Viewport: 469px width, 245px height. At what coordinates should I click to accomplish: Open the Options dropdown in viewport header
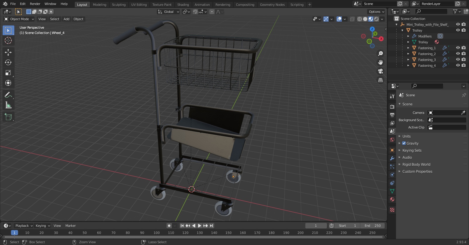click(376, 12)
